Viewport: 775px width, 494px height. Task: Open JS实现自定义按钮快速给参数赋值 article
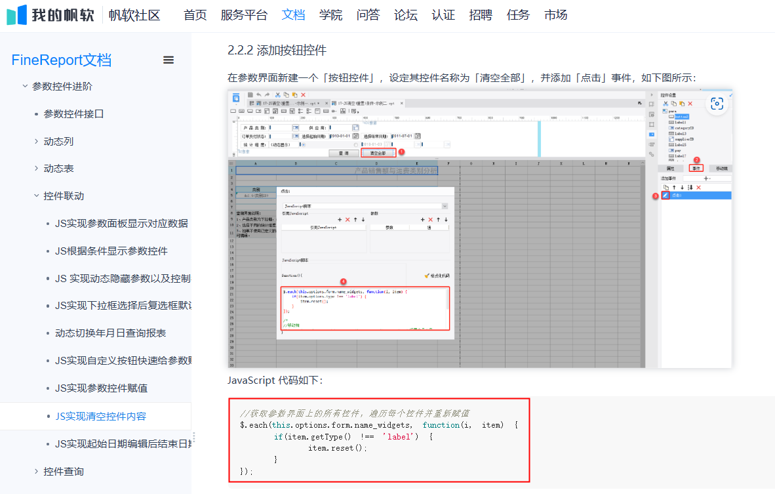click(123, 360)
